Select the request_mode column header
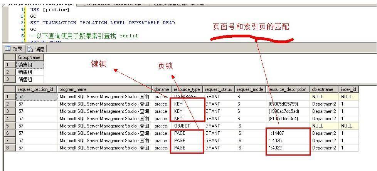The height and width of the screenshot is (171, 377). tap(251, 89)
